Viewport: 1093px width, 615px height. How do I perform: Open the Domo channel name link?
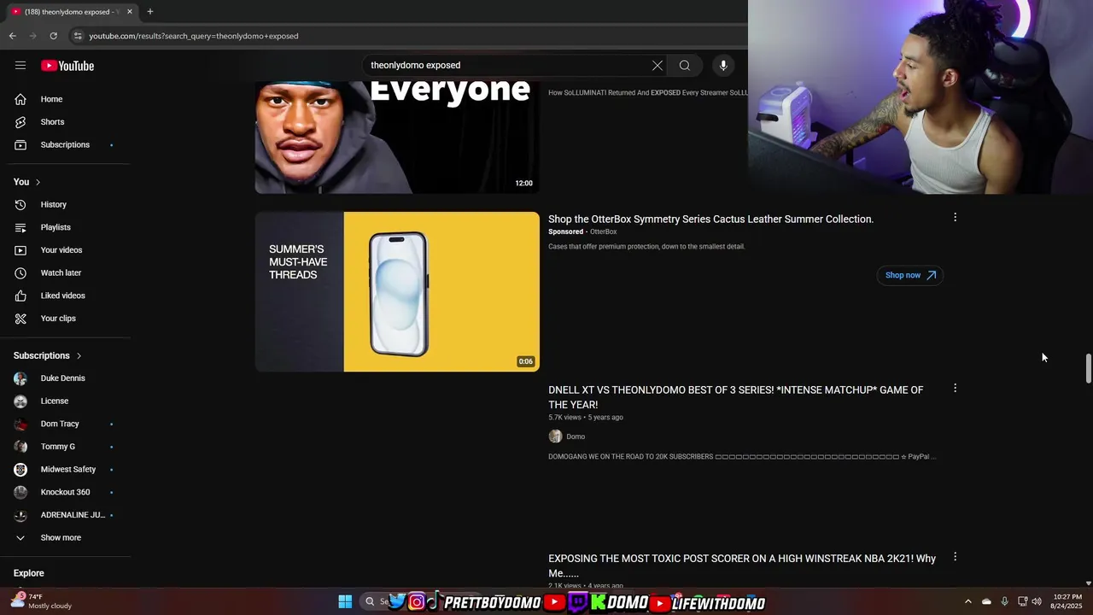pos(576,436)
